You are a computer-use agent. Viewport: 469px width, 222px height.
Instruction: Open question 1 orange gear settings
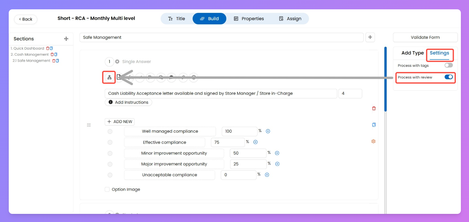(x=373, y=141)
